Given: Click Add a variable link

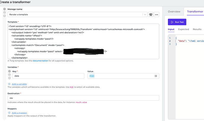Looking at the screenshot, I should (x=19, y=84).
